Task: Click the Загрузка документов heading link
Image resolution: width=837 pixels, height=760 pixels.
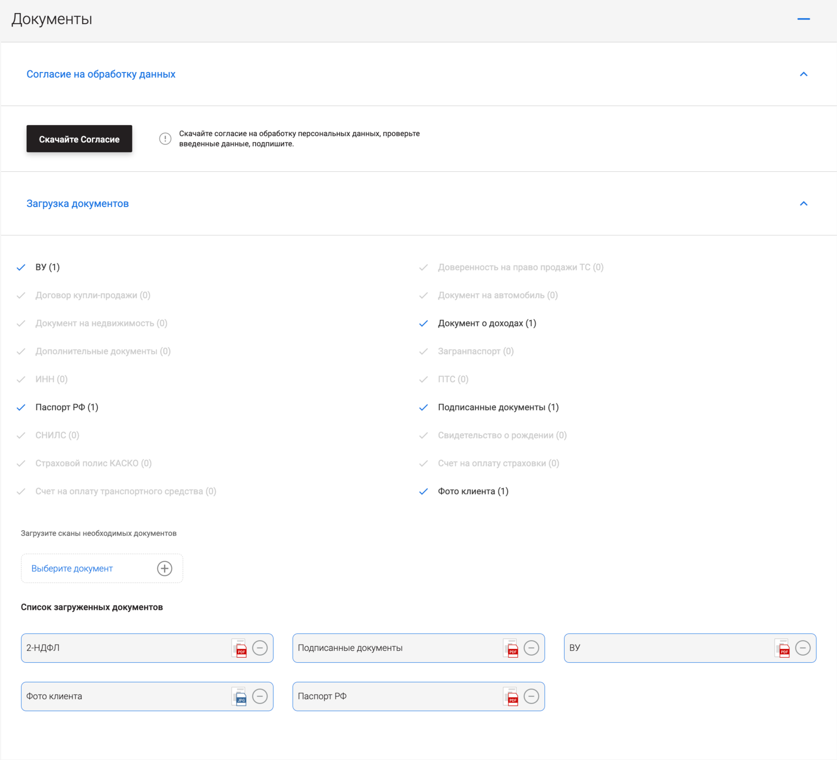Action: pos(78,204)
